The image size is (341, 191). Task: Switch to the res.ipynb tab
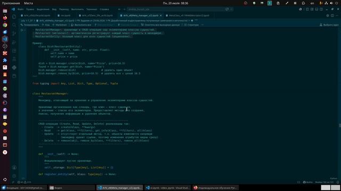point(64,15)
